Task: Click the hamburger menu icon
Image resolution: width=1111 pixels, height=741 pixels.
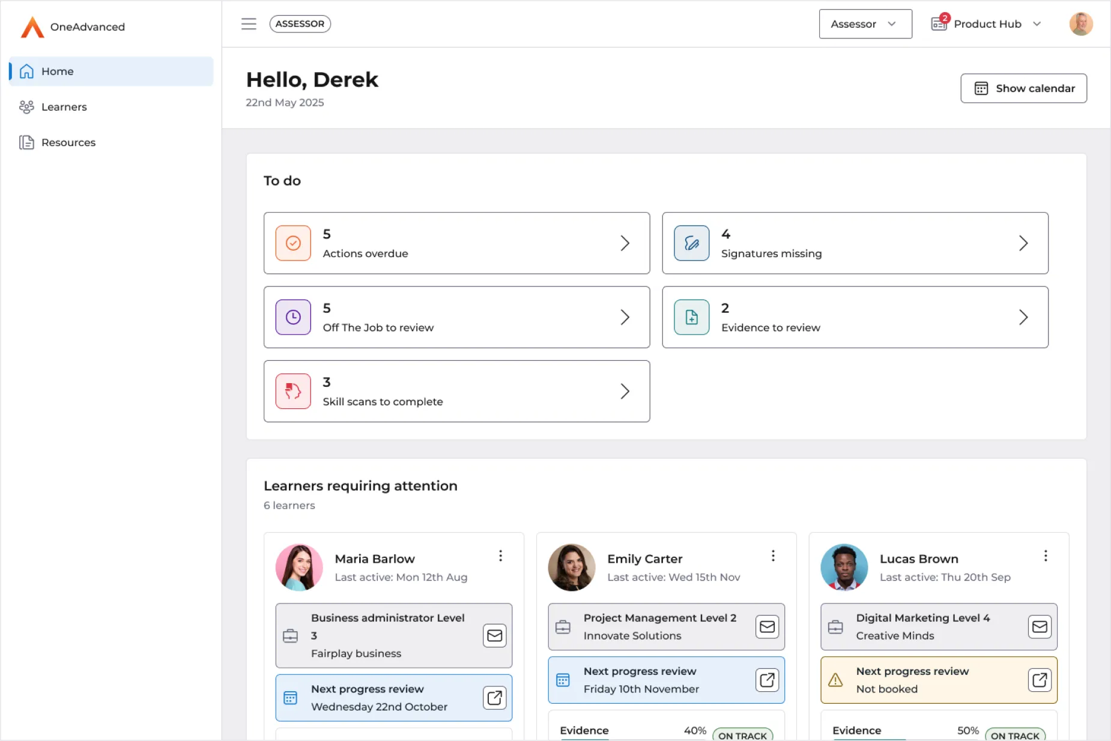Action: tap(249, 24)
